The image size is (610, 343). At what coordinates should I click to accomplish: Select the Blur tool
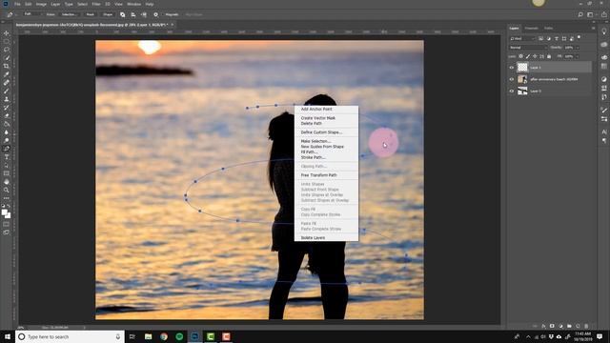[x=7, y=132]
